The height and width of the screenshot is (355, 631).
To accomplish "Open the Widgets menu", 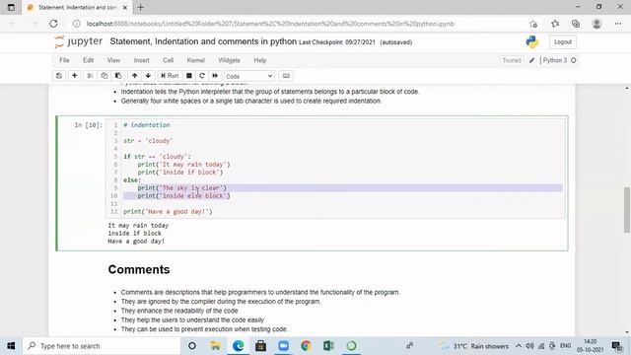I will click(x=229, y=60).
